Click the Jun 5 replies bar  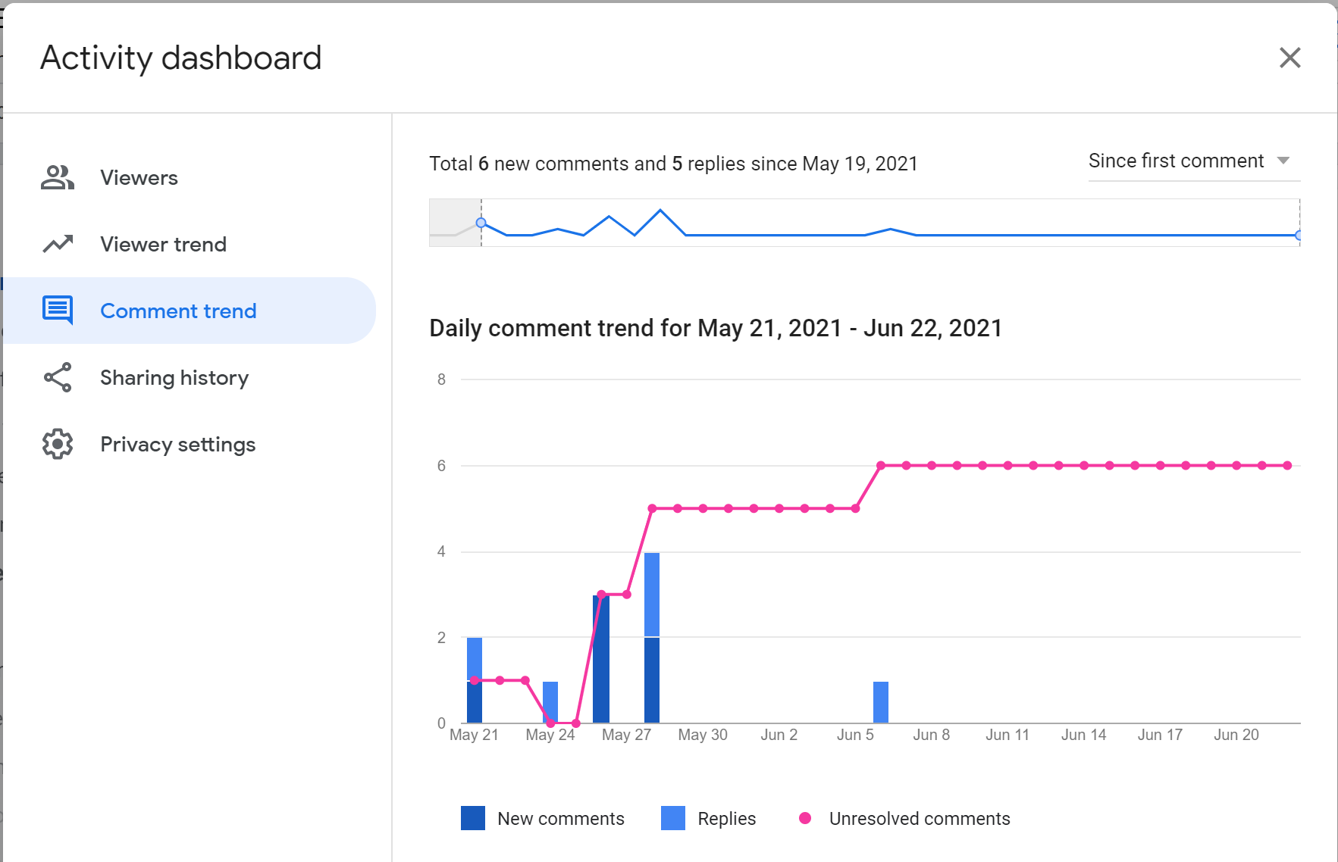pos(881,702)
